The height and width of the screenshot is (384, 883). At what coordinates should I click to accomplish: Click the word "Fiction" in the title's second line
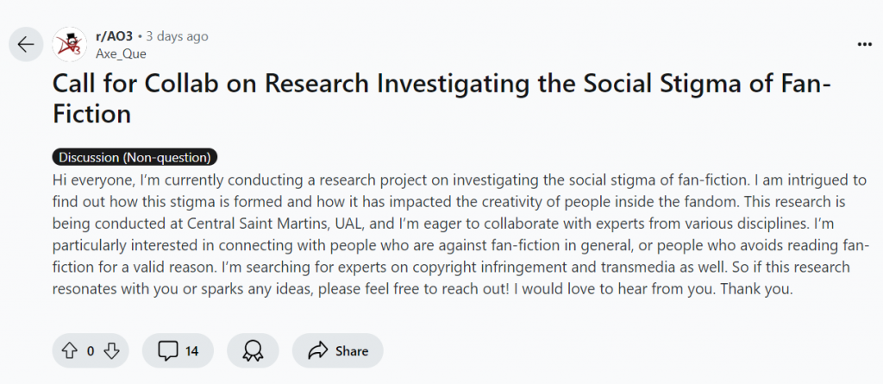coord(91,114)
